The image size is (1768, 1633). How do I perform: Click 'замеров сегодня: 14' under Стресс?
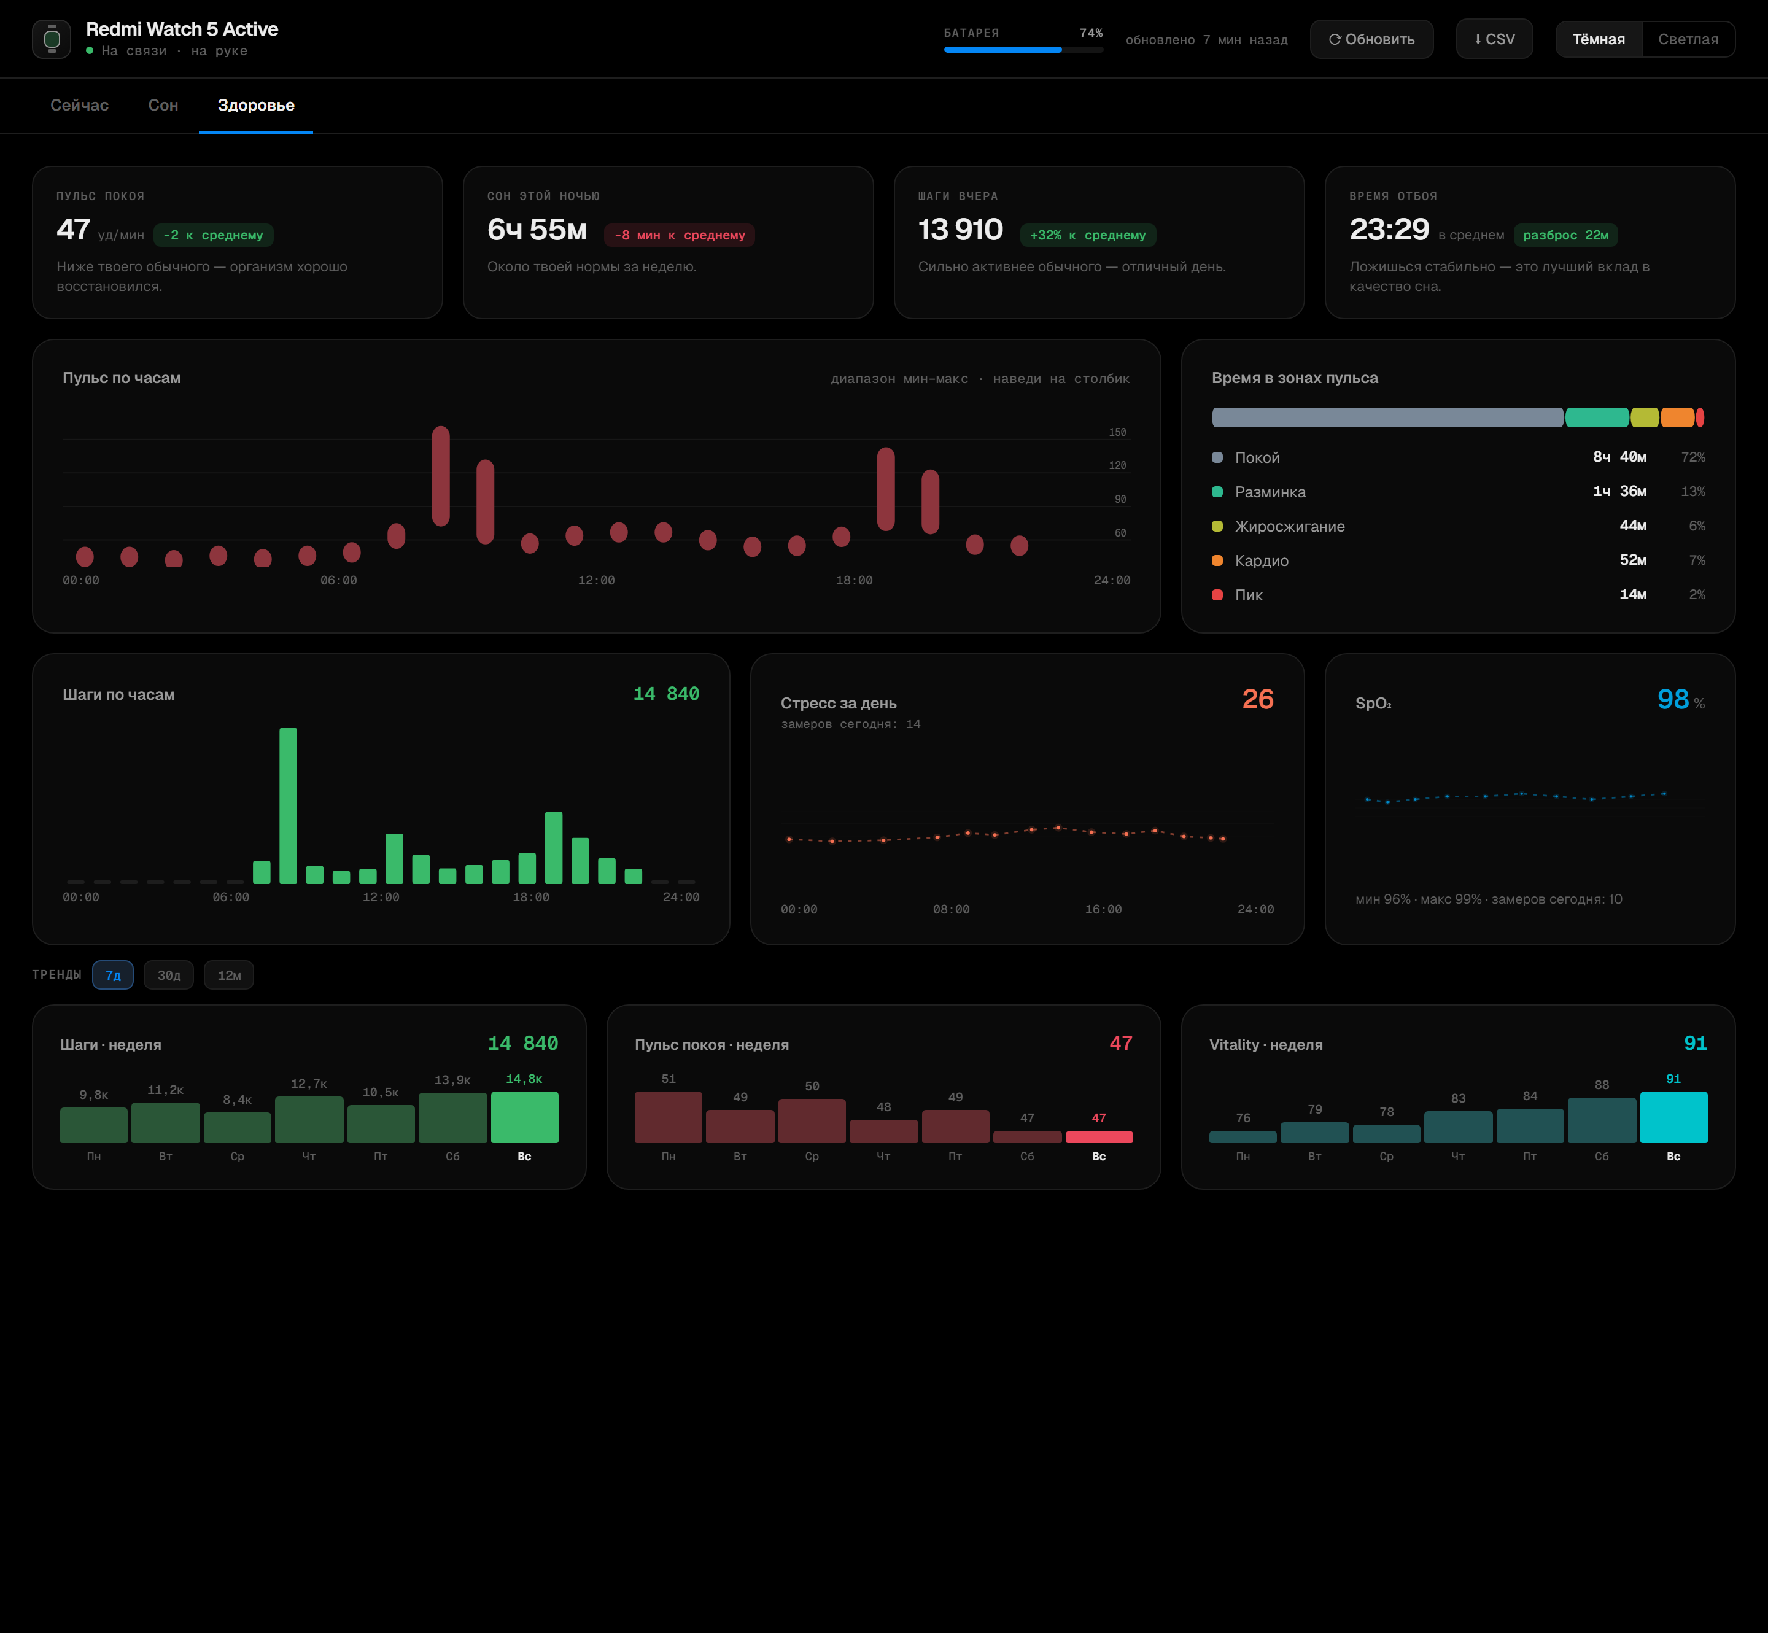850,724
